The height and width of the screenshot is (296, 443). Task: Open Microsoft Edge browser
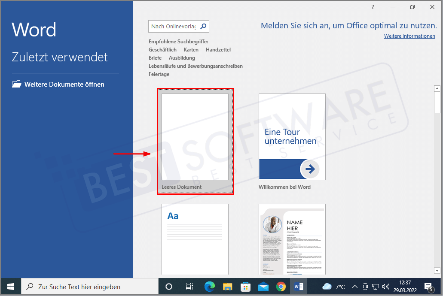(x=209, y=286)
